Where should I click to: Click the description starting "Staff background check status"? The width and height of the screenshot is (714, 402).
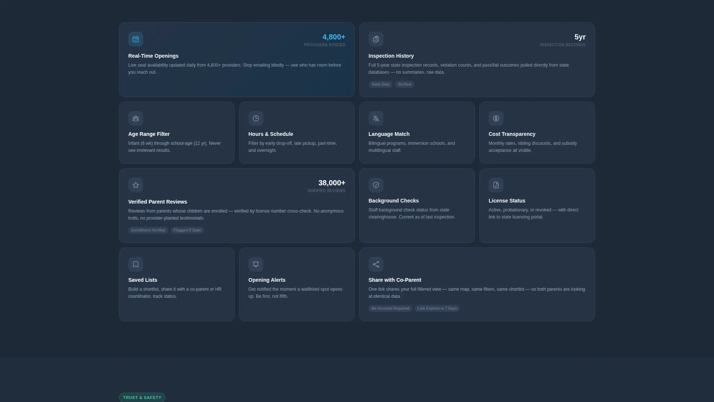(x=417, y=214)
